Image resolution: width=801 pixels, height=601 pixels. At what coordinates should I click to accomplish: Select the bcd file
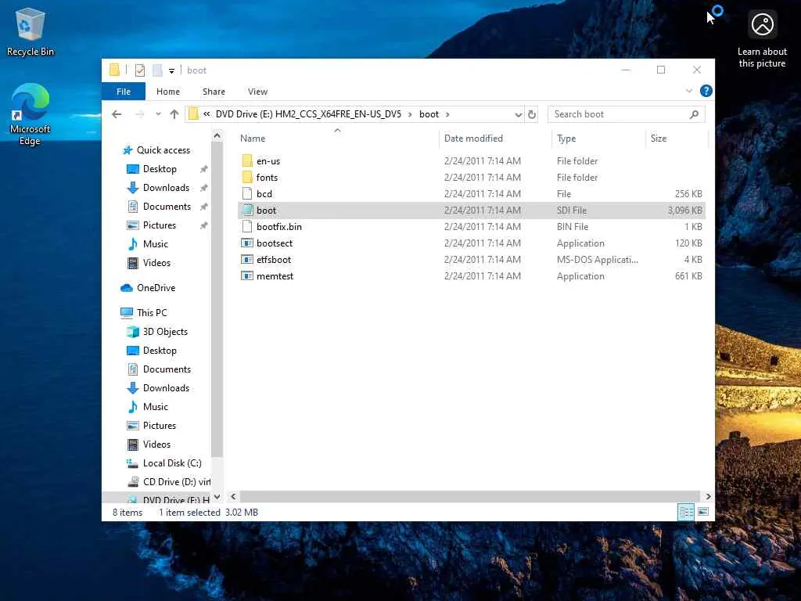[471, 194]
